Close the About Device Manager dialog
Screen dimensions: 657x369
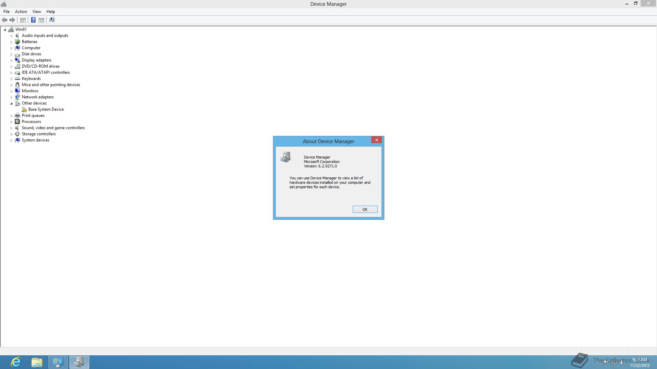(376, 140)
